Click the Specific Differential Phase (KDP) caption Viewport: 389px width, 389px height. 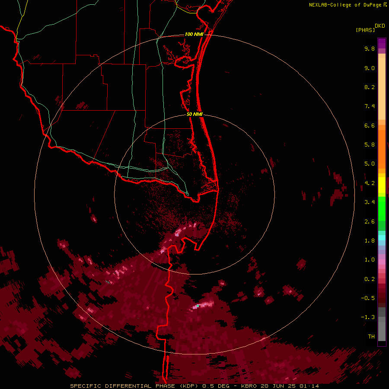[134, 386]
